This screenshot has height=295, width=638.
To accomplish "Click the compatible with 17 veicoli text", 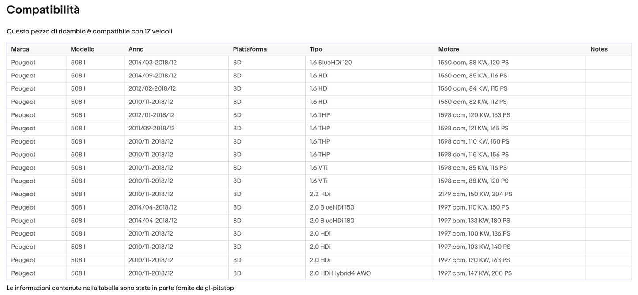I will click(89, 32).
